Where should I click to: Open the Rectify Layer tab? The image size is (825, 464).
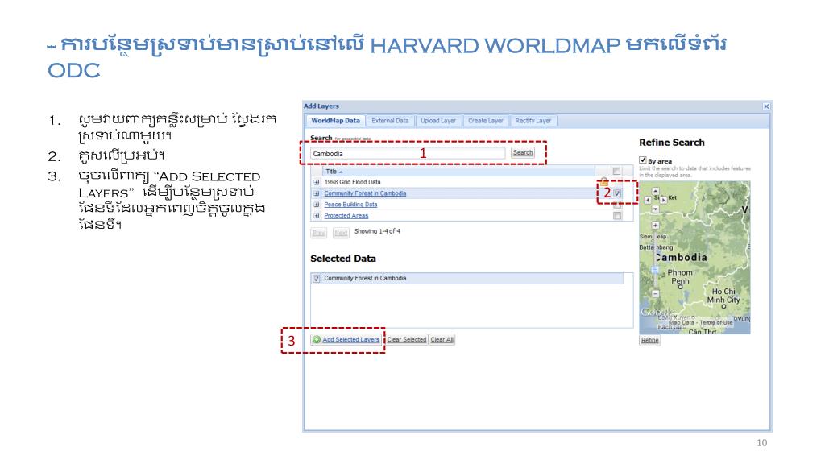point(533,121)
